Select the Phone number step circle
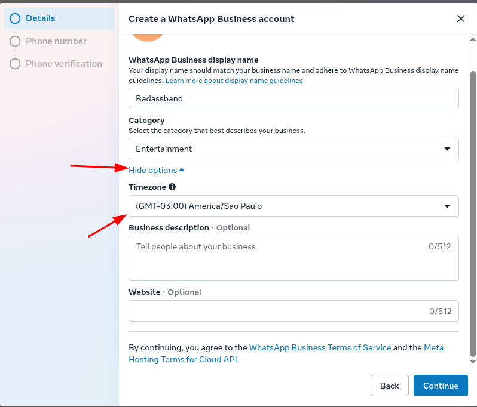477x407 pixels. coord(15,41)
